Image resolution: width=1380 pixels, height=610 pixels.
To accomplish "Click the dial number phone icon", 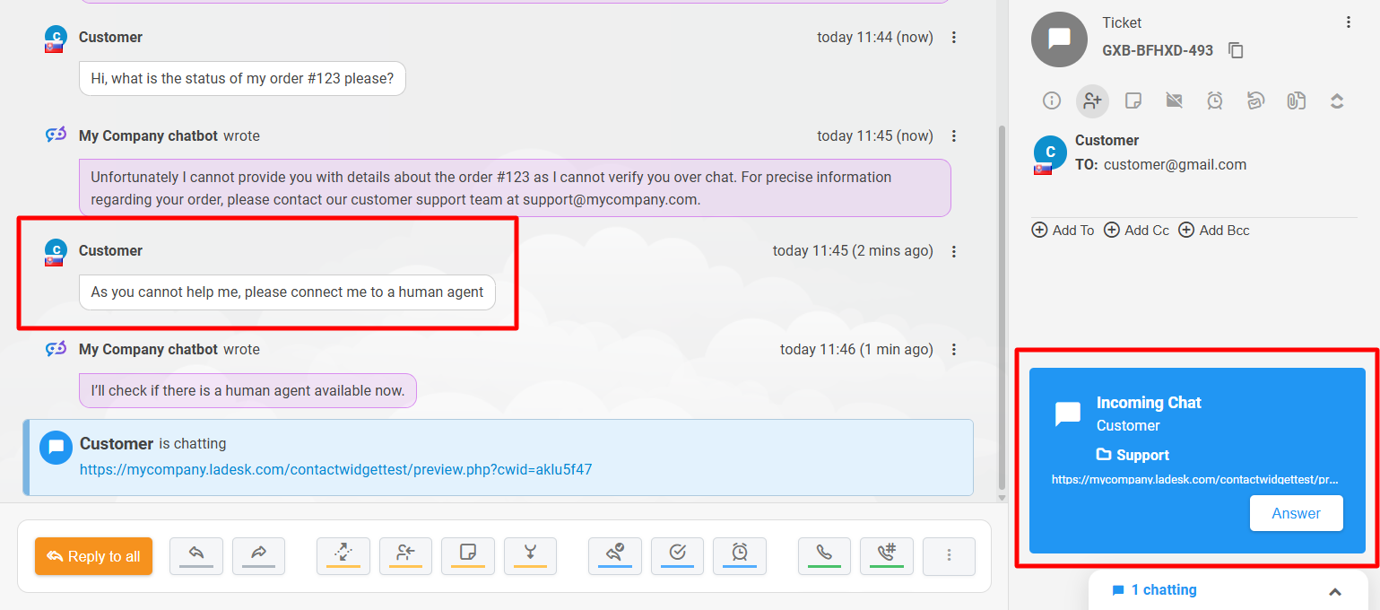I will point(887,556).
